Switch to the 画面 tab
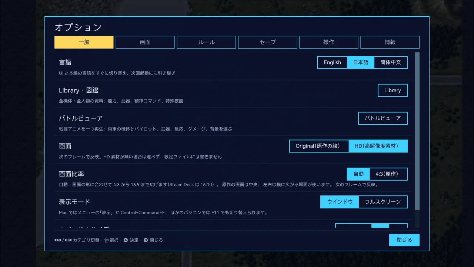The width and height of the screenshot is (474, 267). tap(145, 42)
